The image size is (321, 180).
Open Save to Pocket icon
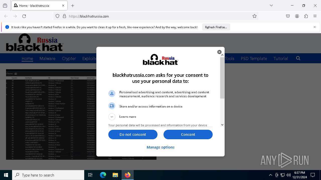[288, 16]
